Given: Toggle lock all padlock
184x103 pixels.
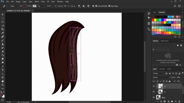Looking at the screenshot, I should (x=169, y=81).
